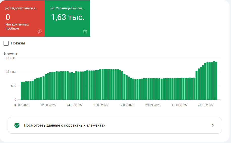Viewport: 231px width, 143px height.
Task: Uncheck the Страница без ош... checkbox
Action: (x=53, y=9)
